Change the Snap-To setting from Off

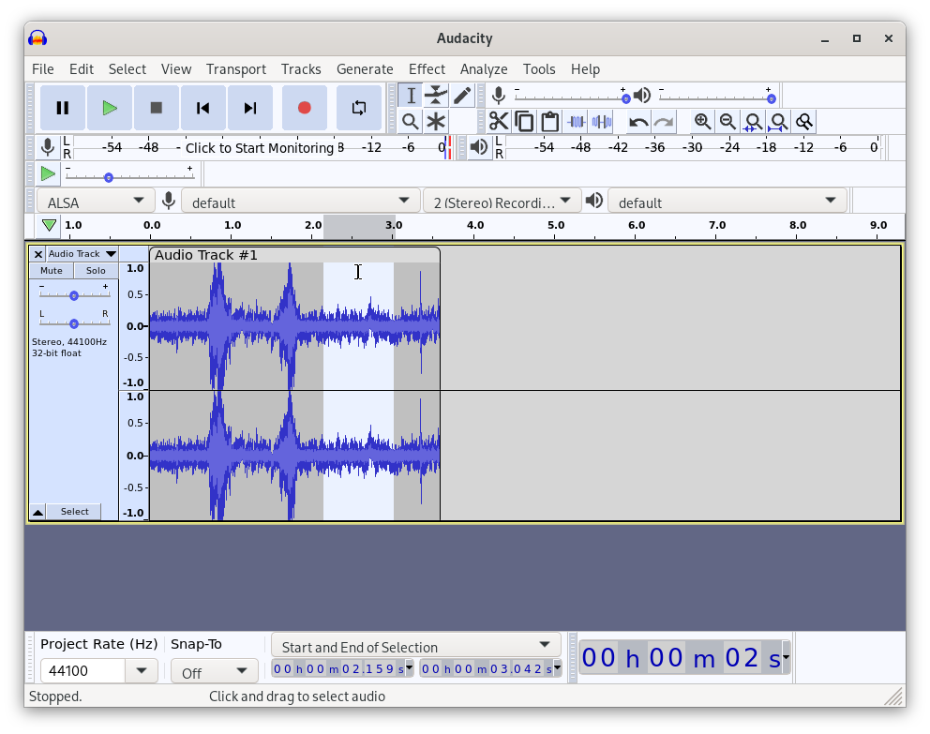214,671
